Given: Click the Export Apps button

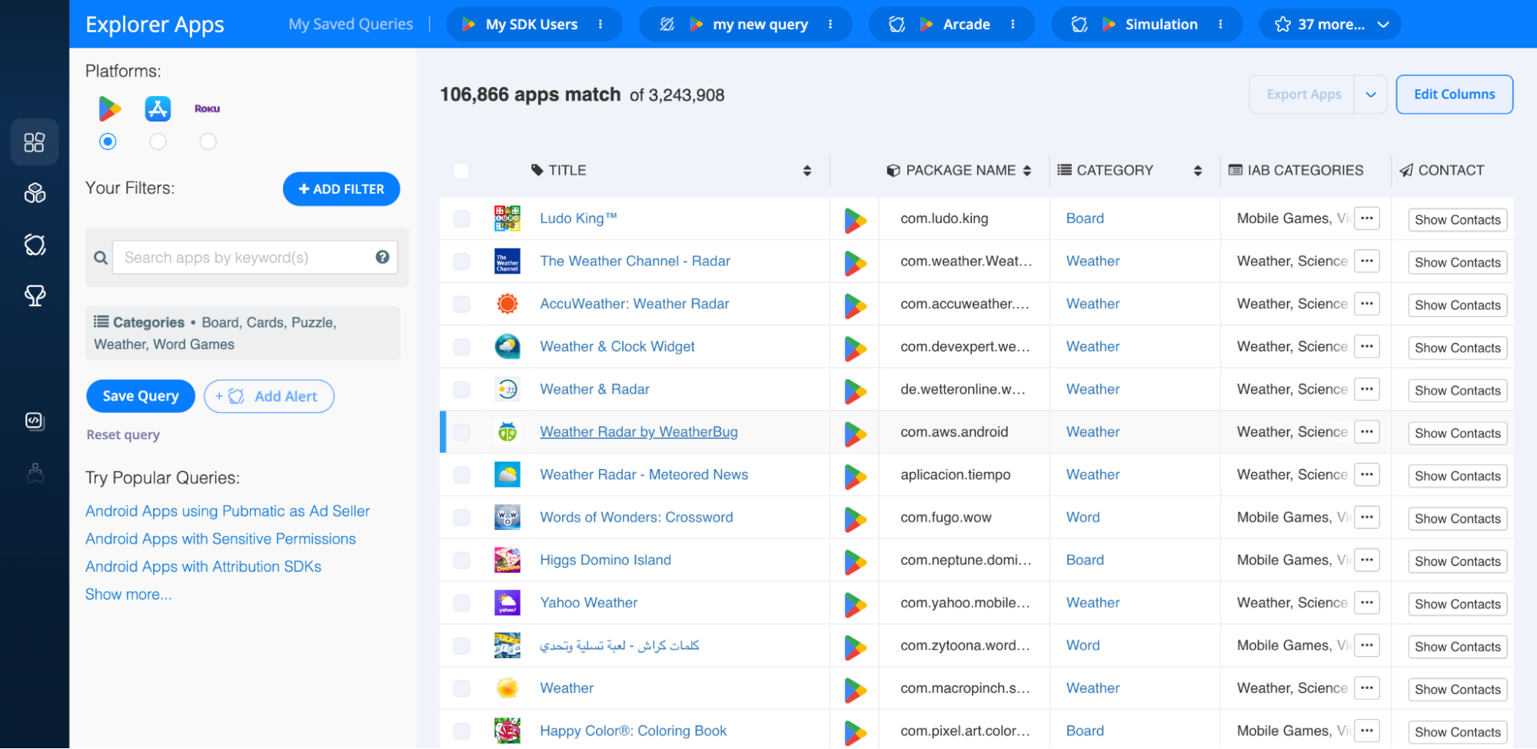Looking at the screenshot, I should 1302,95.
